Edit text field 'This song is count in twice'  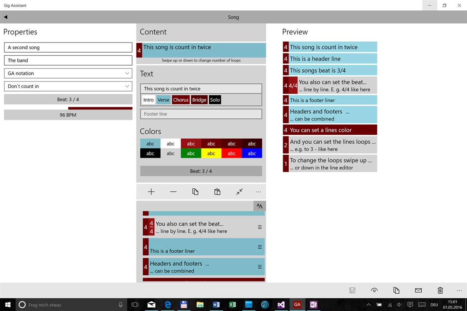point(201,89)
